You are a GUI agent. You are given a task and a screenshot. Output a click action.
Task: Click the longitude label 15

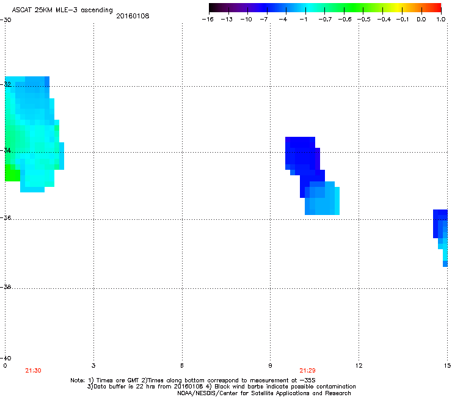point(447,366)
